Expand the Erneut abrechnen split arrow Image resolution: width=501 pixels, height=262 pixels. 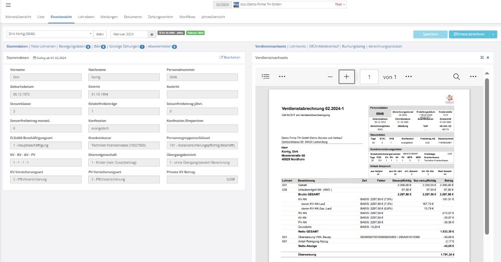point(493,34)
